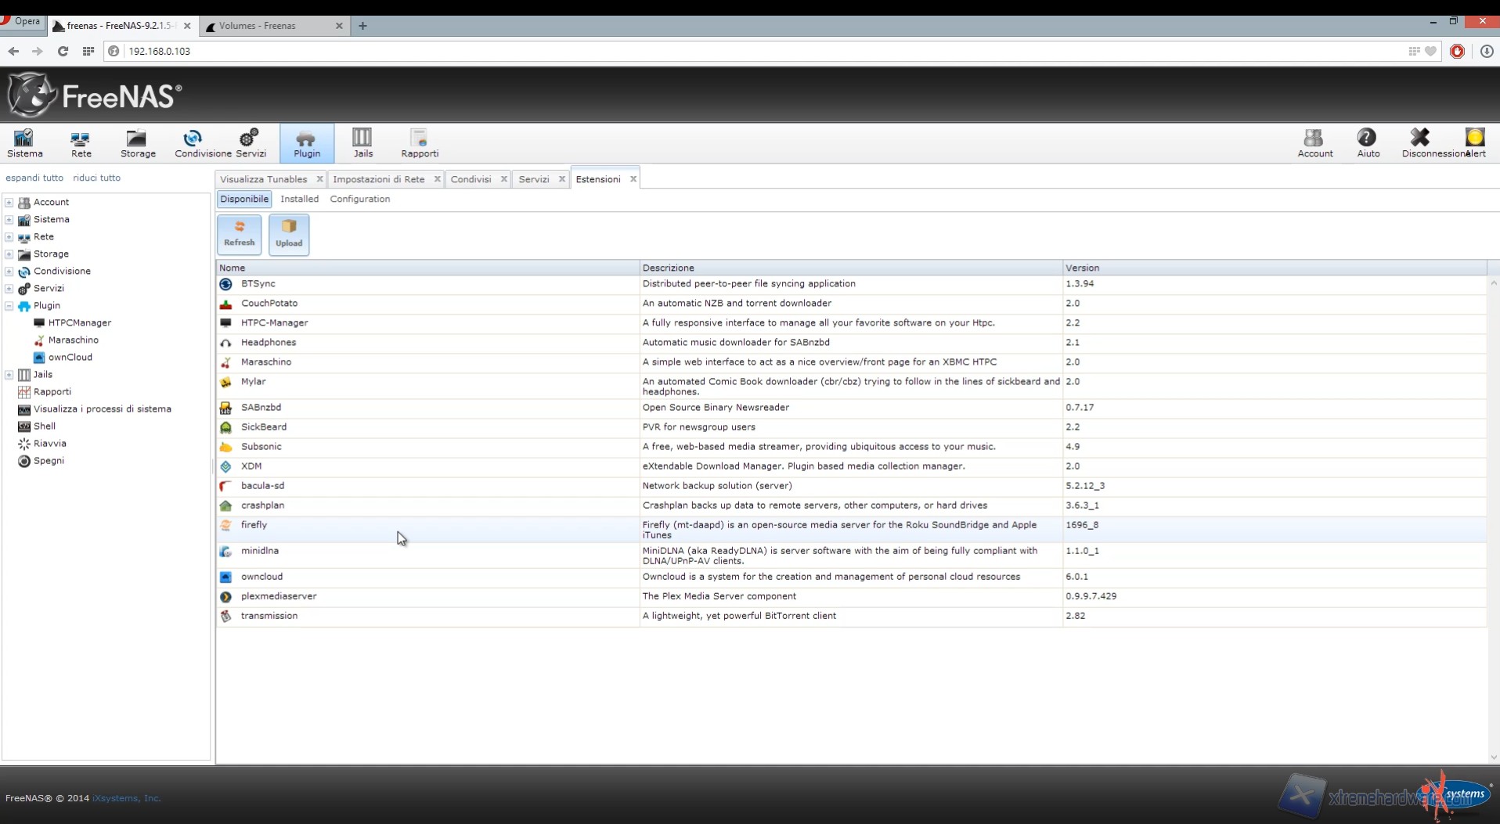
Task: Expand the Storage tree node
Action: tap(9, 254)
